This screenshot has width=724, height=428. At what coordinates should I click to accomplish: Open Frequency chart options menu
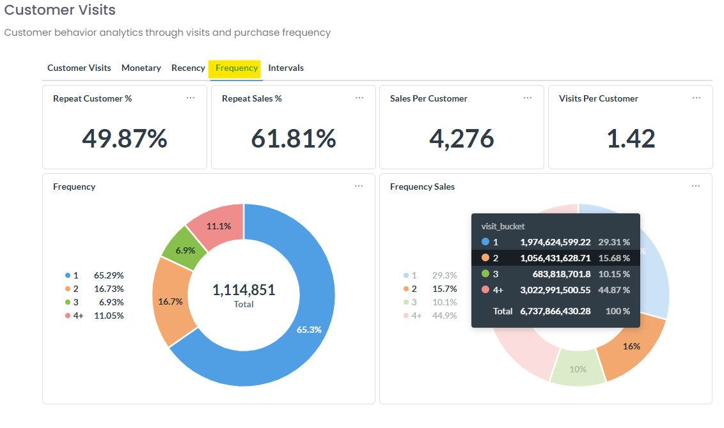point(359,186)
